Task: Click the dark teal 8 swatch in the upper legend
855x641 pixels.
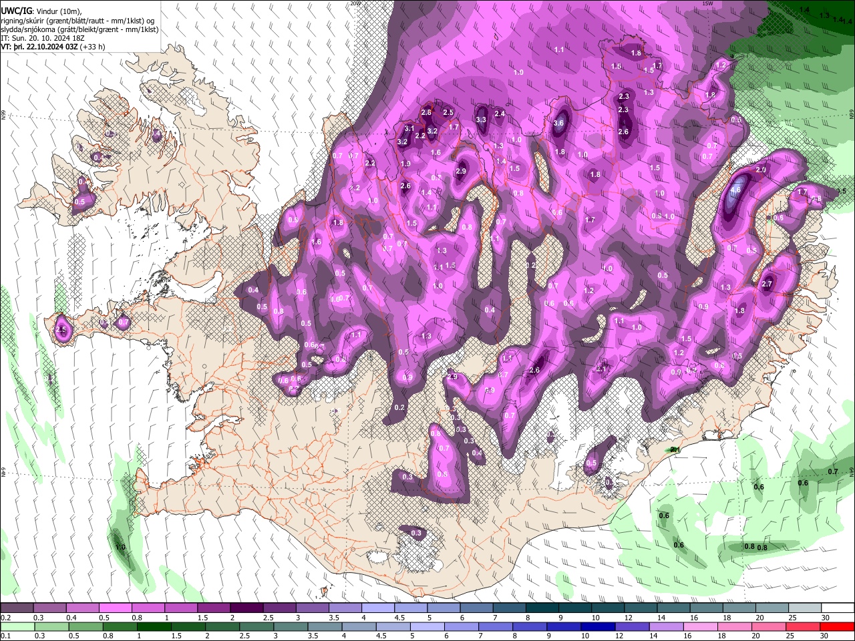Action: 542,608
